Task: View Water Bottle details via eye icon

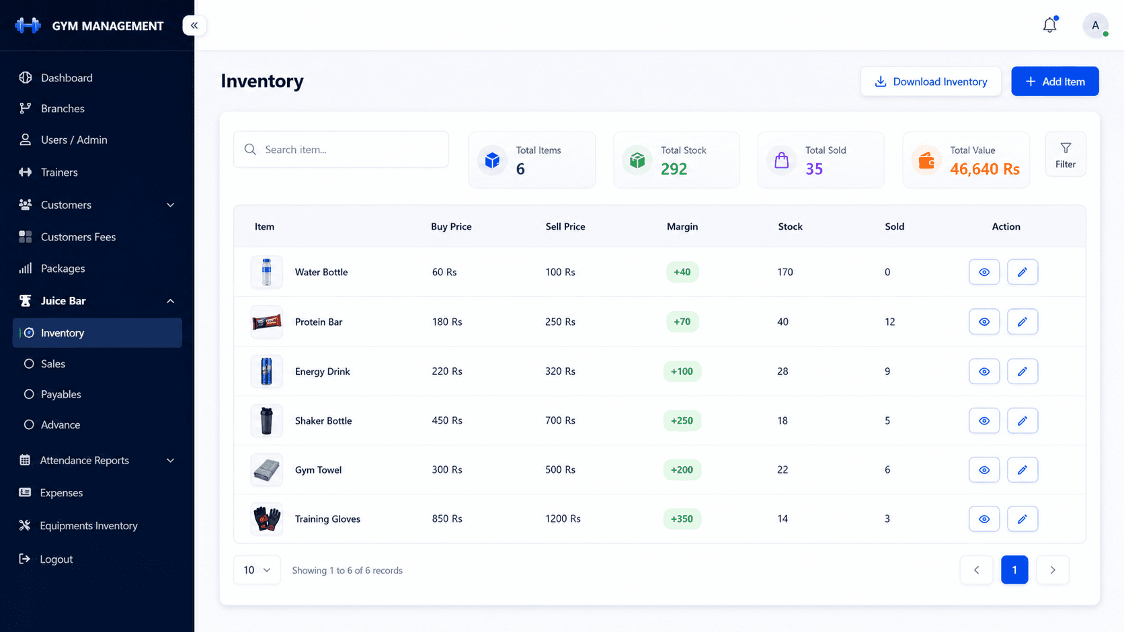Action: click(984, 272)
